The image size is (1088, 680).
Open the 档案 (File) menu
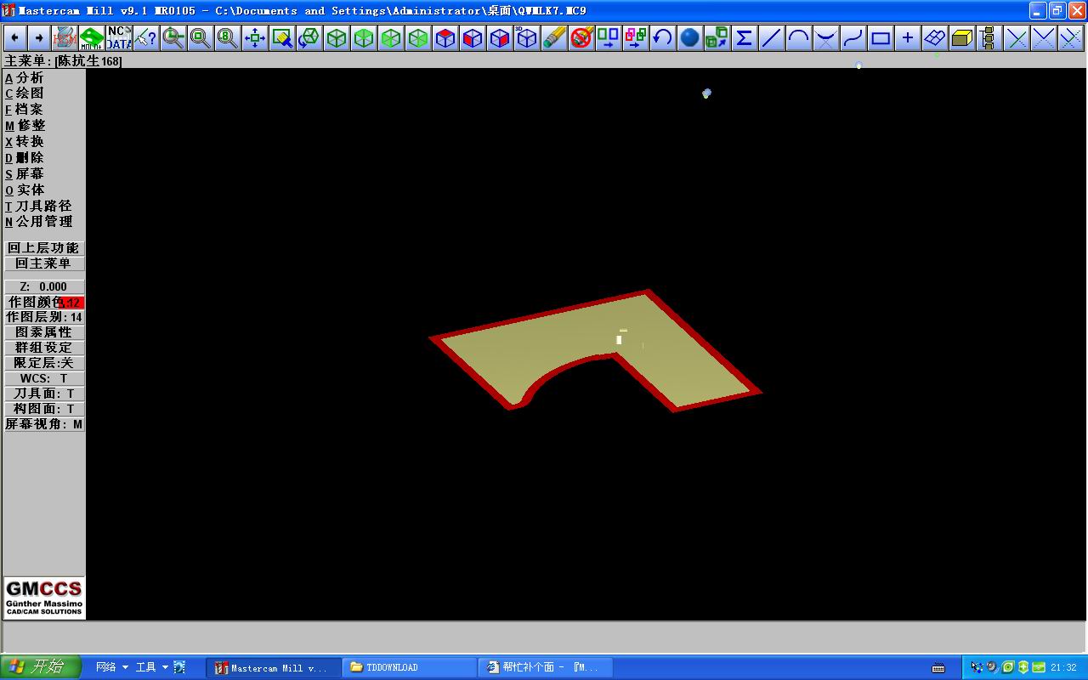click(24, 110)
